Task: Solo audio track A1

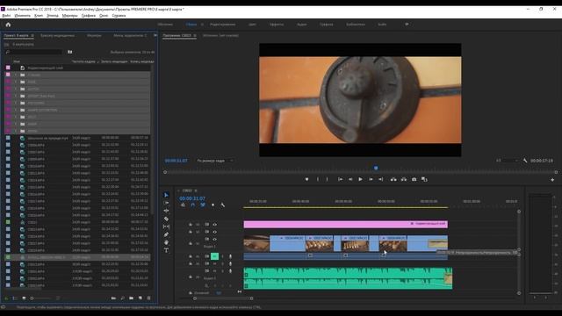Action: [222, 256]
